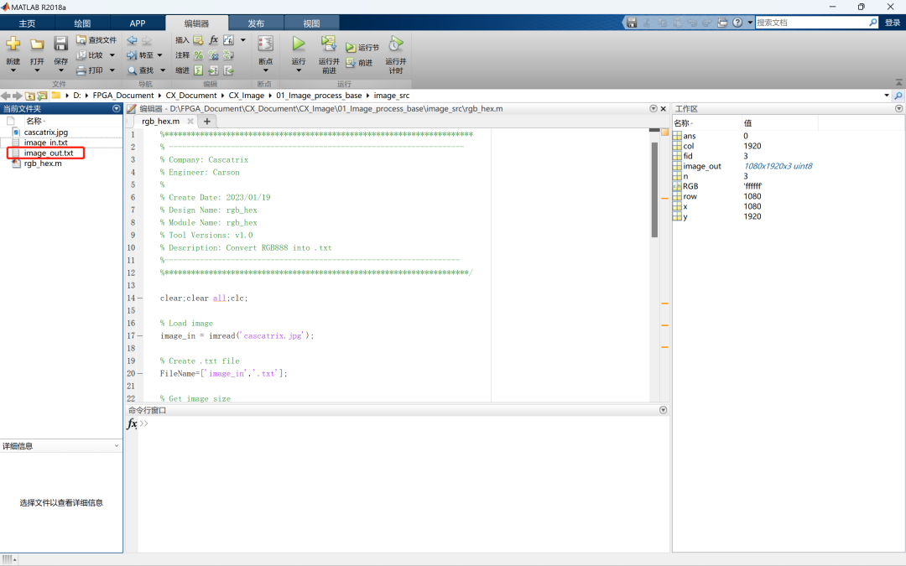Click the Find Files (查找文件) icon
Screen dimensions: 906x566
pyautogui.click(x=81, y=40)
